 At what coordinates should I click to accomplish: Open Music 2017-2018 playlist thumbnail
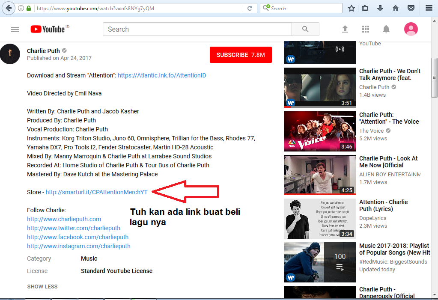pyautogui.click(x=320, y=262)
